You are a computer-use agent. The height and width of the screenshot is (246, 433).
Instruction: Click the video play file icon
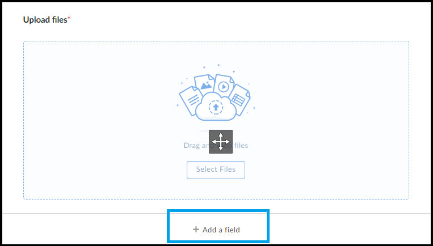pyautogui.click(x=224, y=86)
